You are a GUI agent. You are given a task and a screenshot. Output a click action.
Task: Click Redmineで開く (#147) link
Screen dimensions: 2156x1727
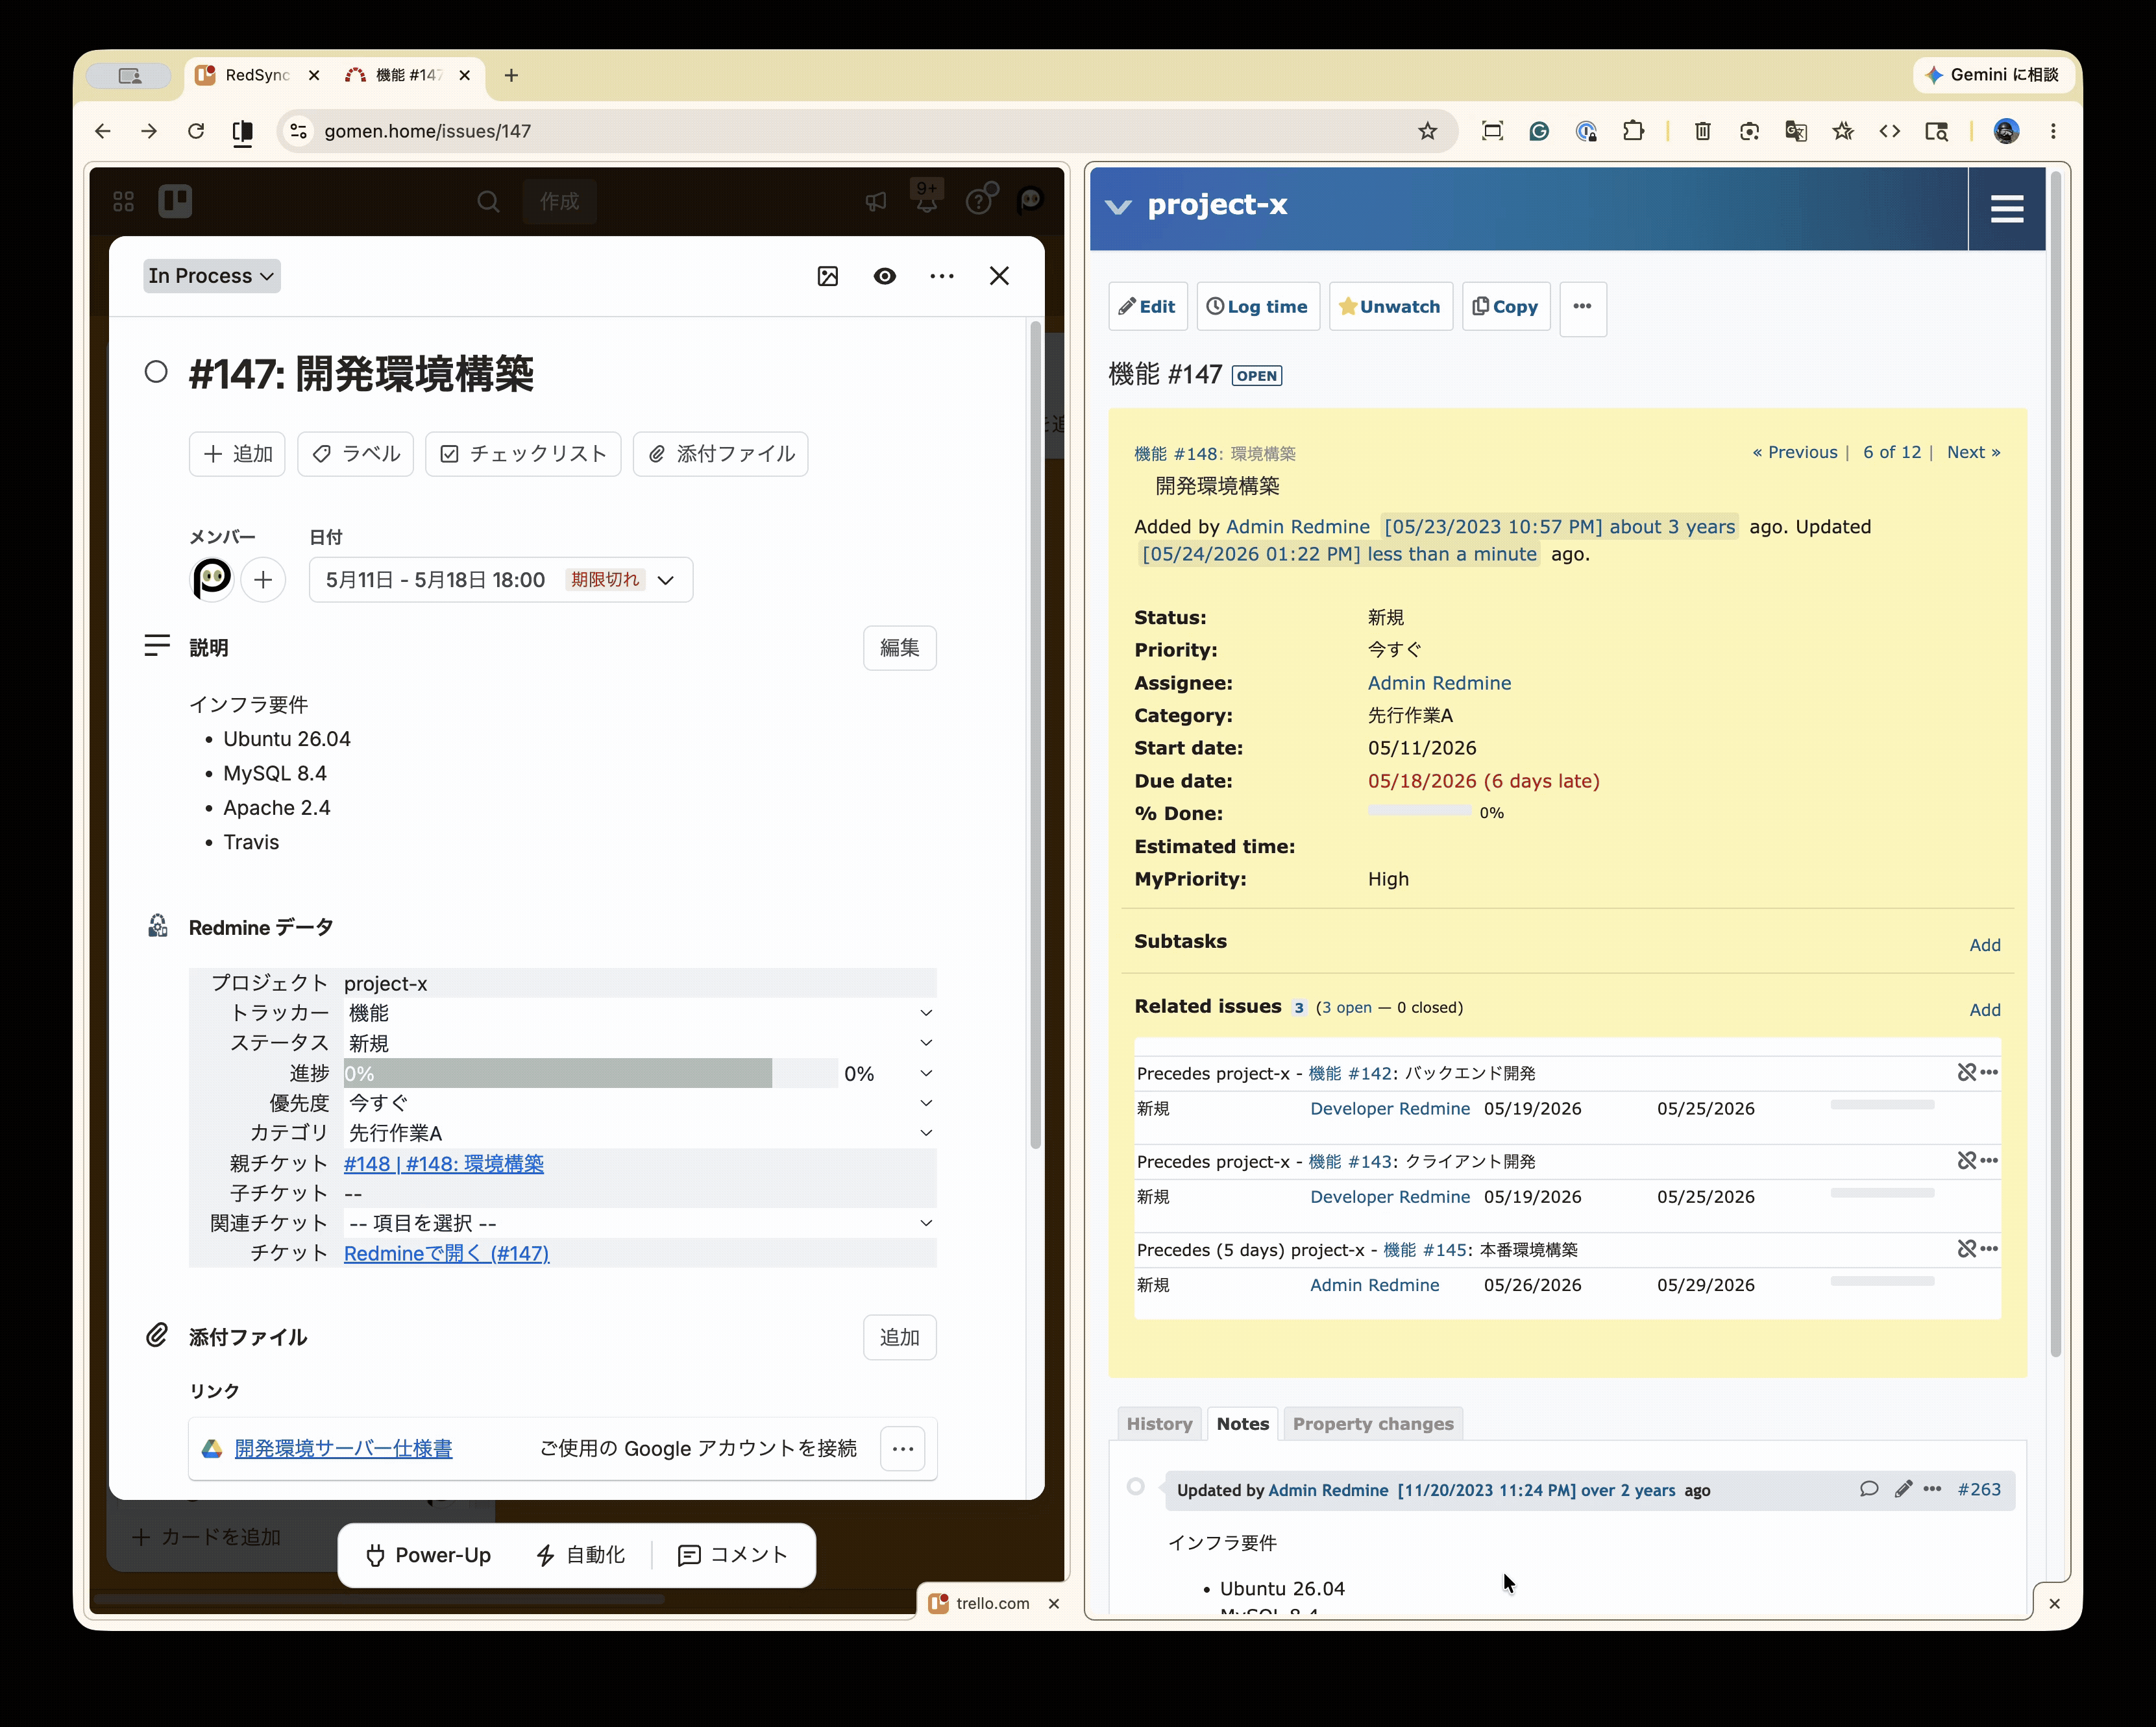[446, 1253]
